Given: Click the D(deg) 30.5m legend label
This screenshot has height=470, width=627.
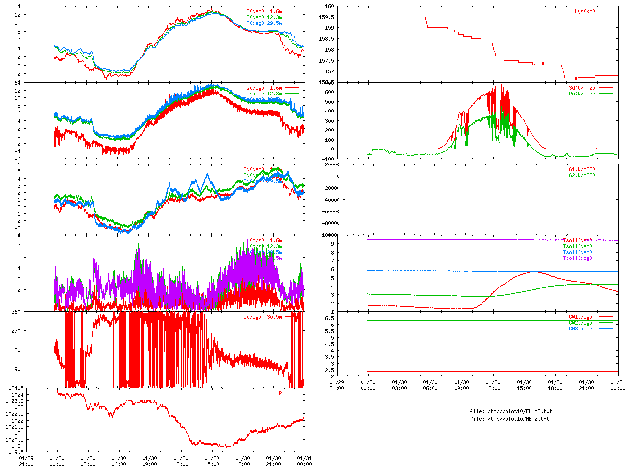Looking at the screenshot, I should coord(263,317).
